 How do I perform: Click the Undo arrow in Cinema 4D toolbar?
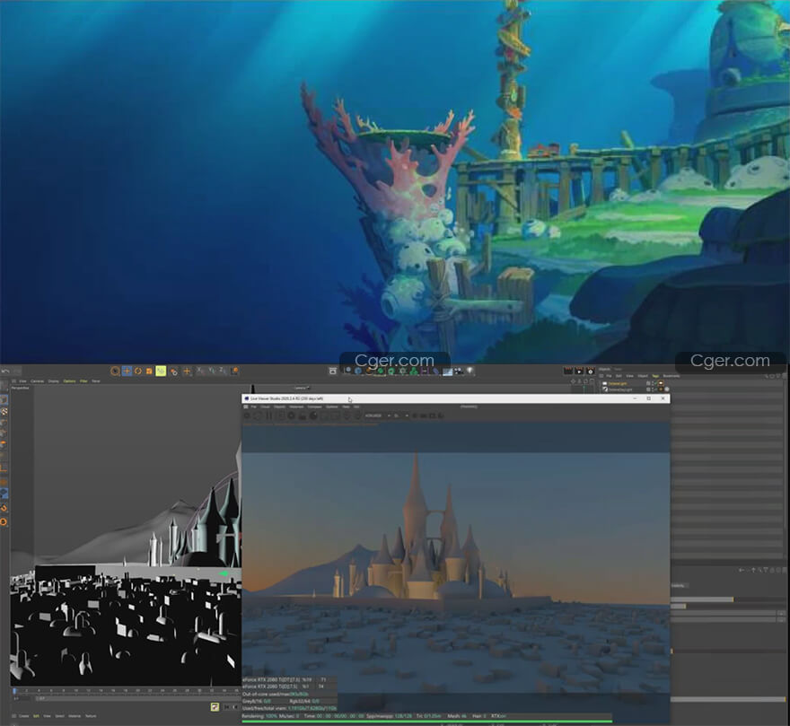5,372
